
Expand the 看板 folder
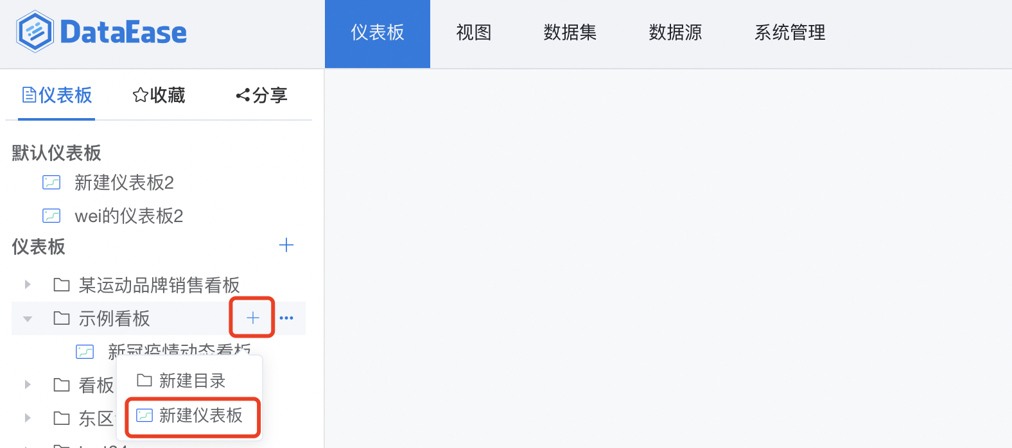point(28,384)
